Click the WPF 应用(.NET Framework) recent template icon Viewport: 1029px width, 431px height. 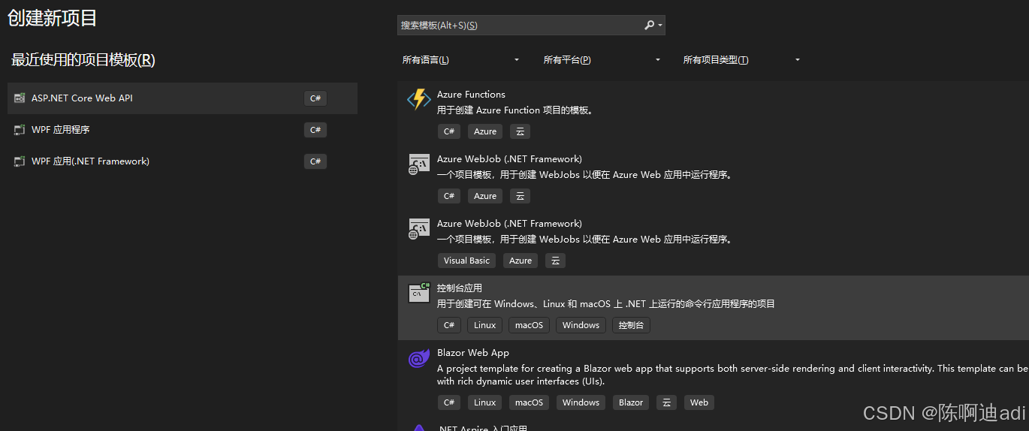click(20, 161)
